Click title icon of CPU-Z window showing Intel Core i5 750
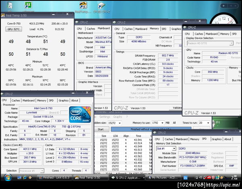The height and width of the screenshot is (189, 242). point(2,94)
